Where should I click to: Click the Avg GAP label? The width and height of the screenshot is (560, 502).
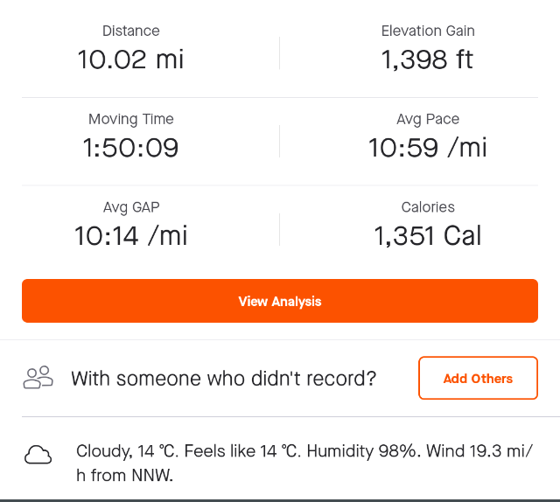click(x=131, y=207)
